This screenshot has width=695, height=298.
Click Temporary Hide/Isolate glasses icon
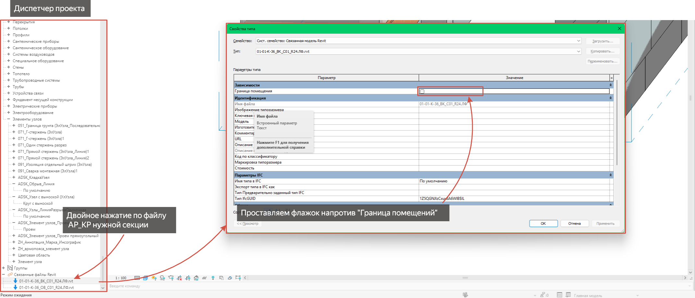coord(204,278)
